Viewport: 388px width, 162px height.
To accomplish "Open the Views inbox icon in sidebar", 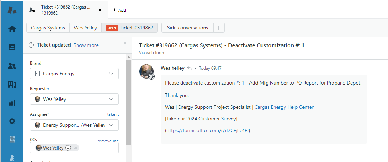I will [x=12, y=47].
